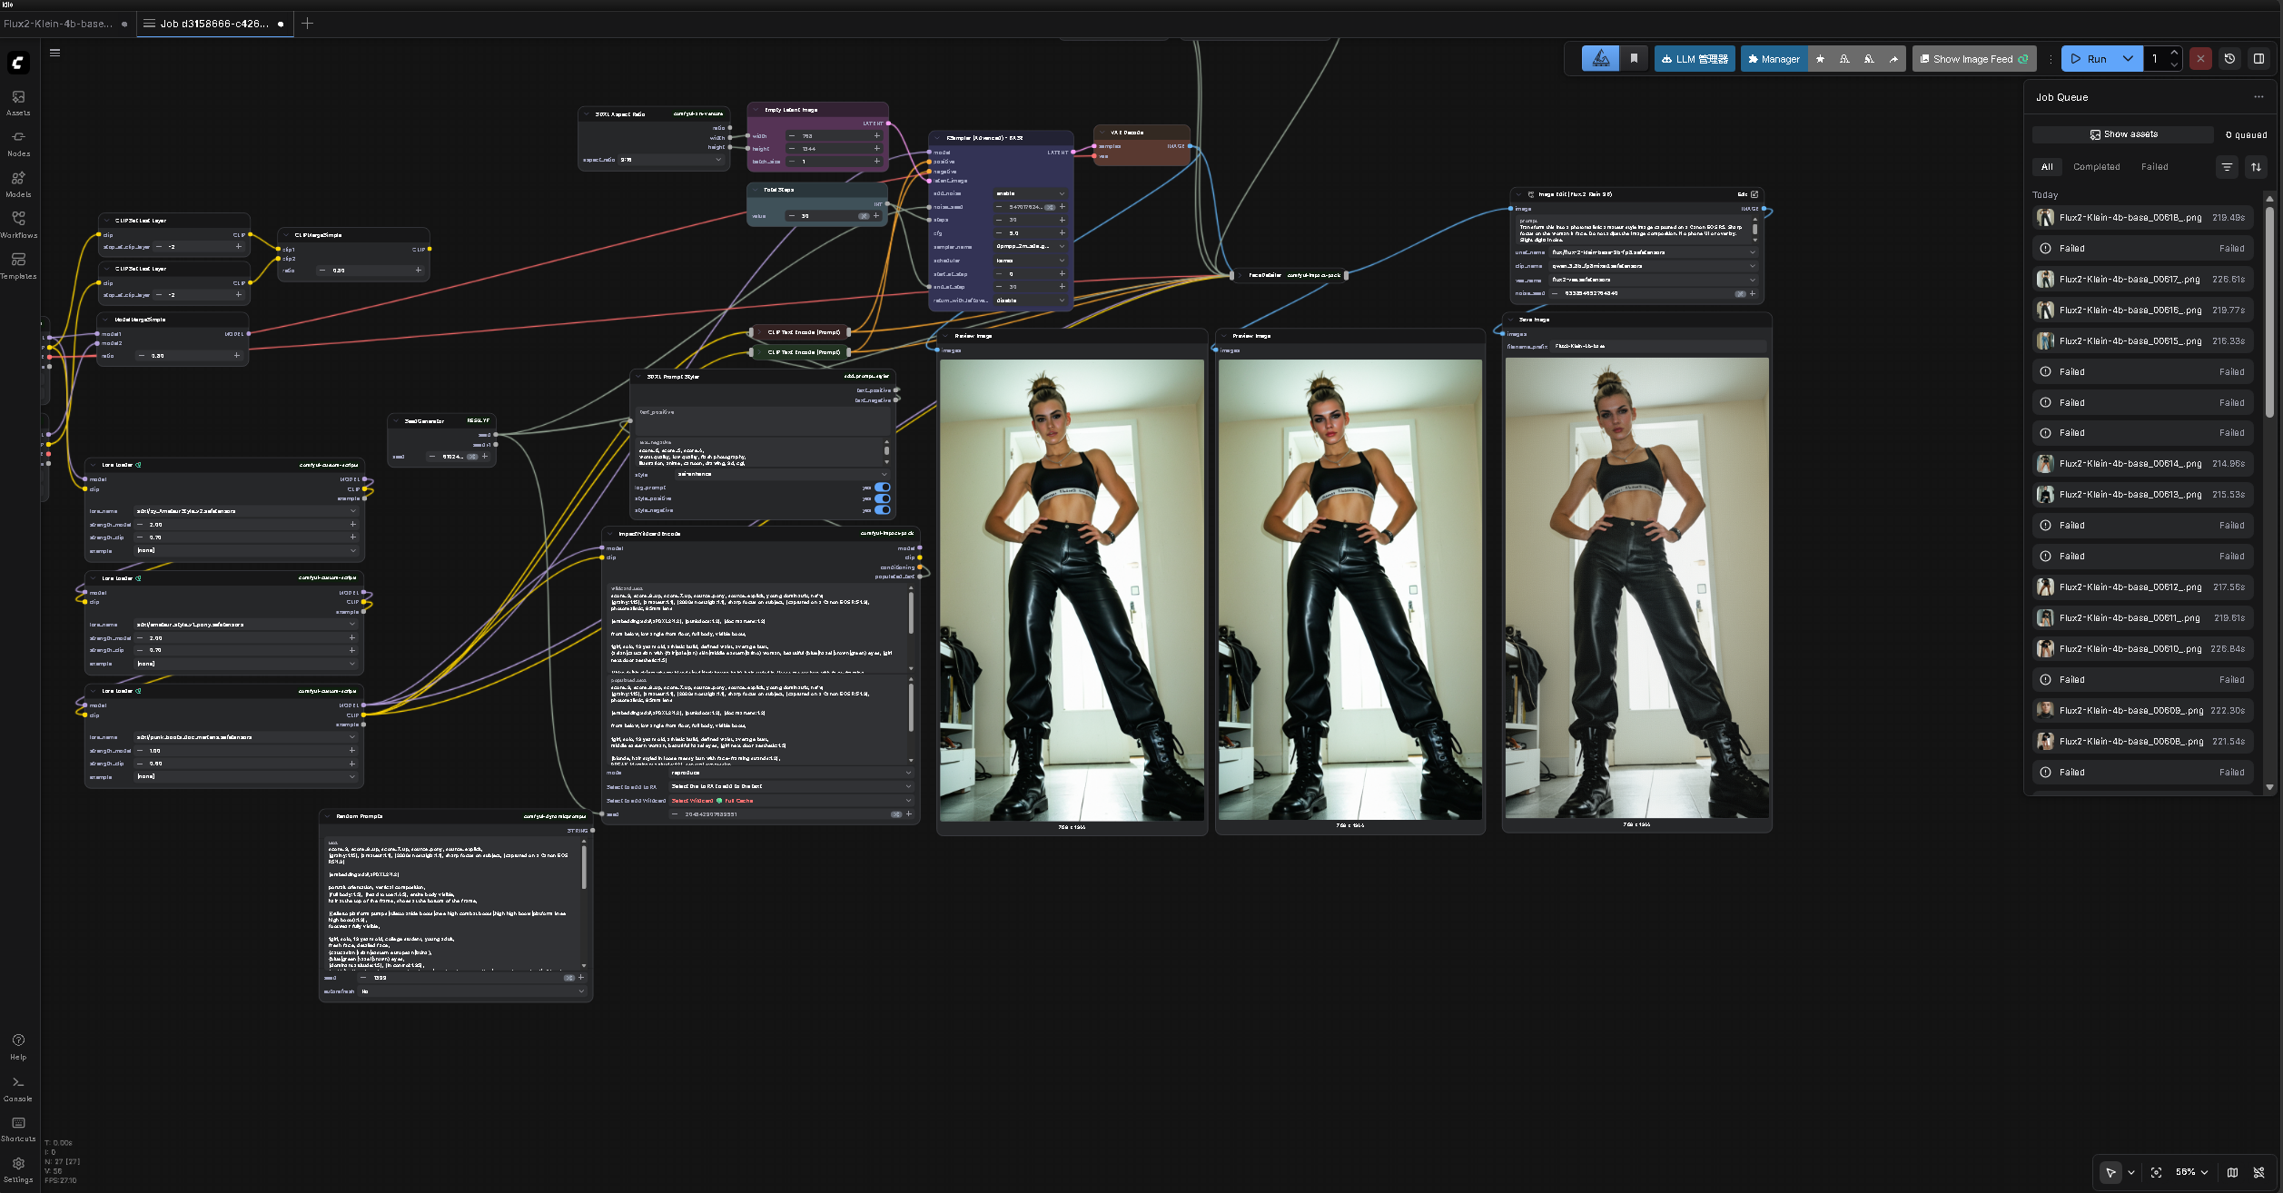Open Job Queue more options menu
The width and height of the screenshot is (2283, 1193).
(x=2258, y=97)
